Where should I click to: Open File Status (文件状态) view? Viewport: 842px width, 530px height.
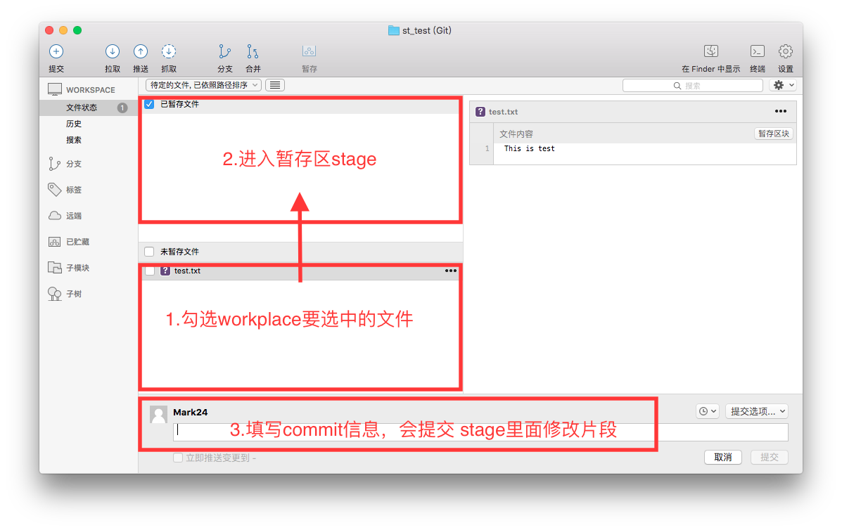[x=82, y=108]
